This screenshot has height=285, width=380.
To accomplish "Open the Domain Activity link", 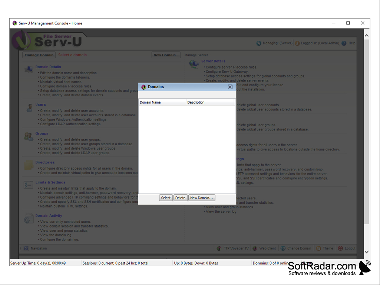I will tap(49, 216).
